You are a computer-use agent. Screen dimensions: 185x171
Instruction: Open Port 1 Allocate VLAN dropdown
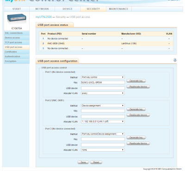point(103,93)
